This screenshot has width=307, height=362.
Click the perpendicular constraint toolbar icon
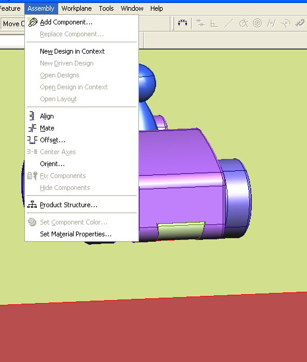coord(214,23)
